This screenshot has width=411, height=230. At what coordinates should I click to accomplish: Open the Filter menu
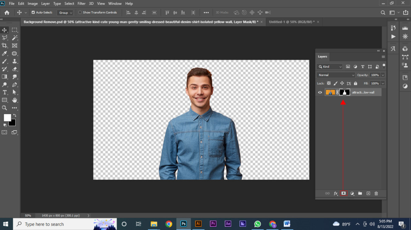tap(81, 4)
